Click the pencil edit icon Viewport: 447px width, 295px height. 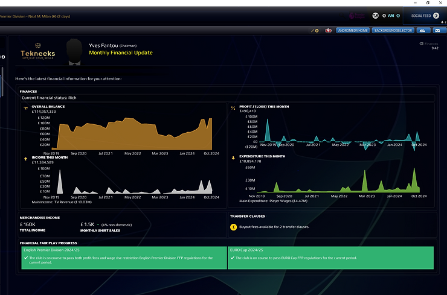click(x=312, y=31)
